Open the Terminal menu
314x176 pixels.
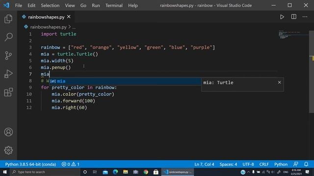tap(114, 5)
